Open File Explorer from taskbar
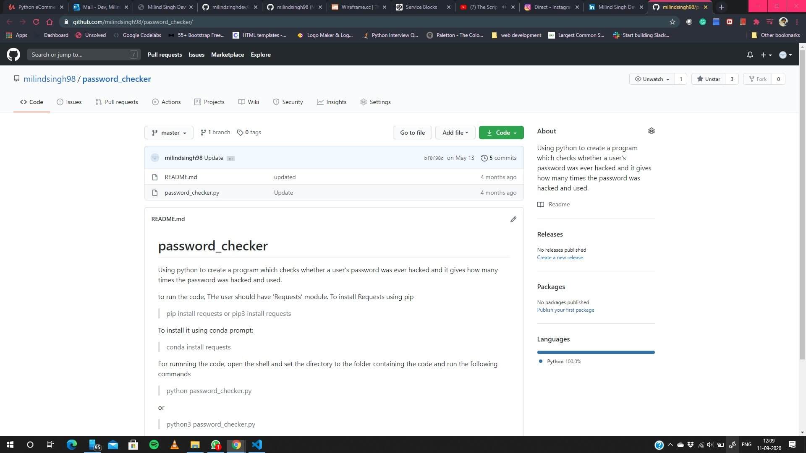The height and width of the screenshot is (453, 806). 195,445
